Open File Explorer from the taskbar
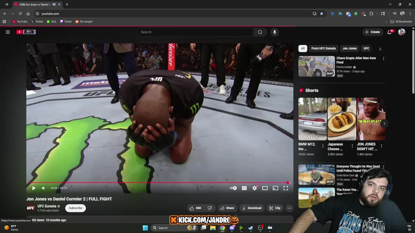The width and height of the screenshot is (415, 233). click(x=213, y=228)
